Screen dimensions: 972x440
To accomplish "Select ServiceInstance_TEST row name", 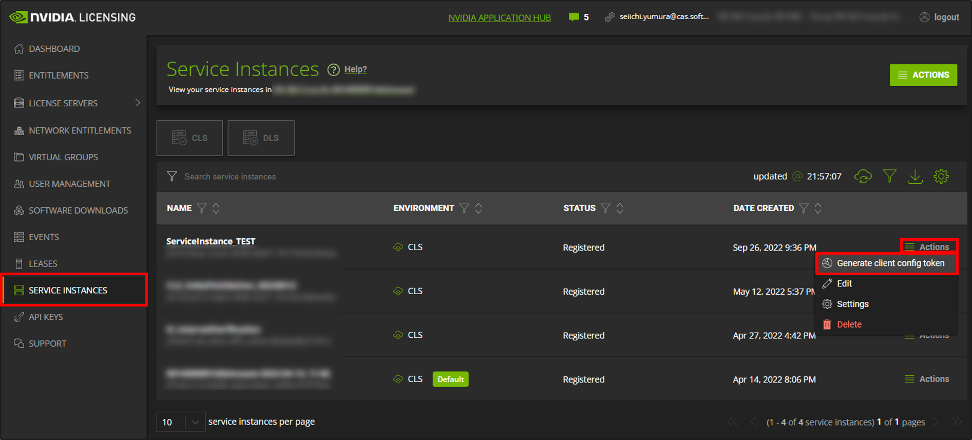I will click(211, 241).
